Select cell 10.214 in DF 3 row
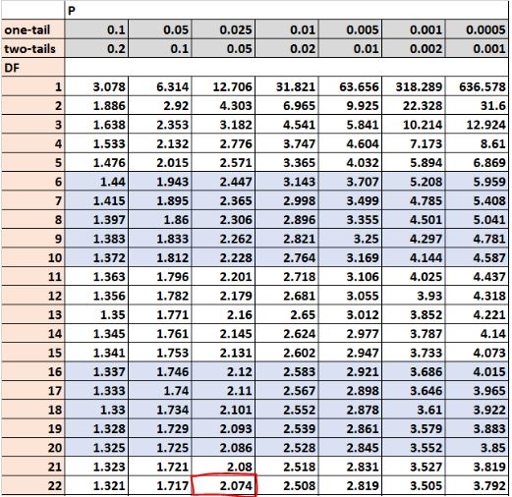The width and height of the screenshot is (512, 497). pos(413,125)
